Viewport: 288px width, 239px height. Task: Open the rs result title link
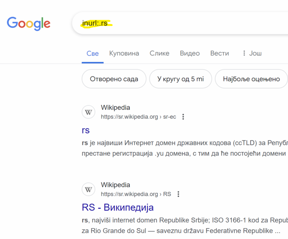point(85,130)
